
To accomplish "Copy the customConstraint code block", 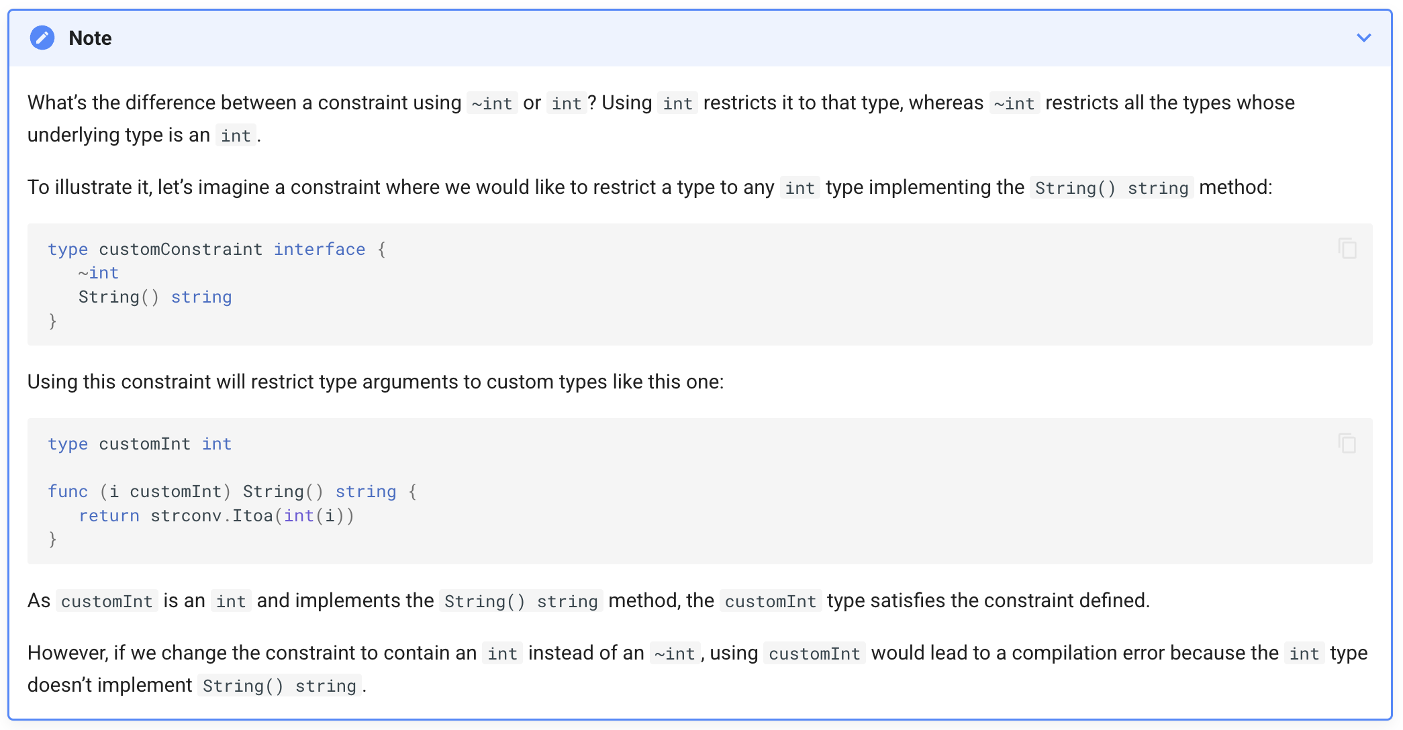I will click(x=1347, y=248).
